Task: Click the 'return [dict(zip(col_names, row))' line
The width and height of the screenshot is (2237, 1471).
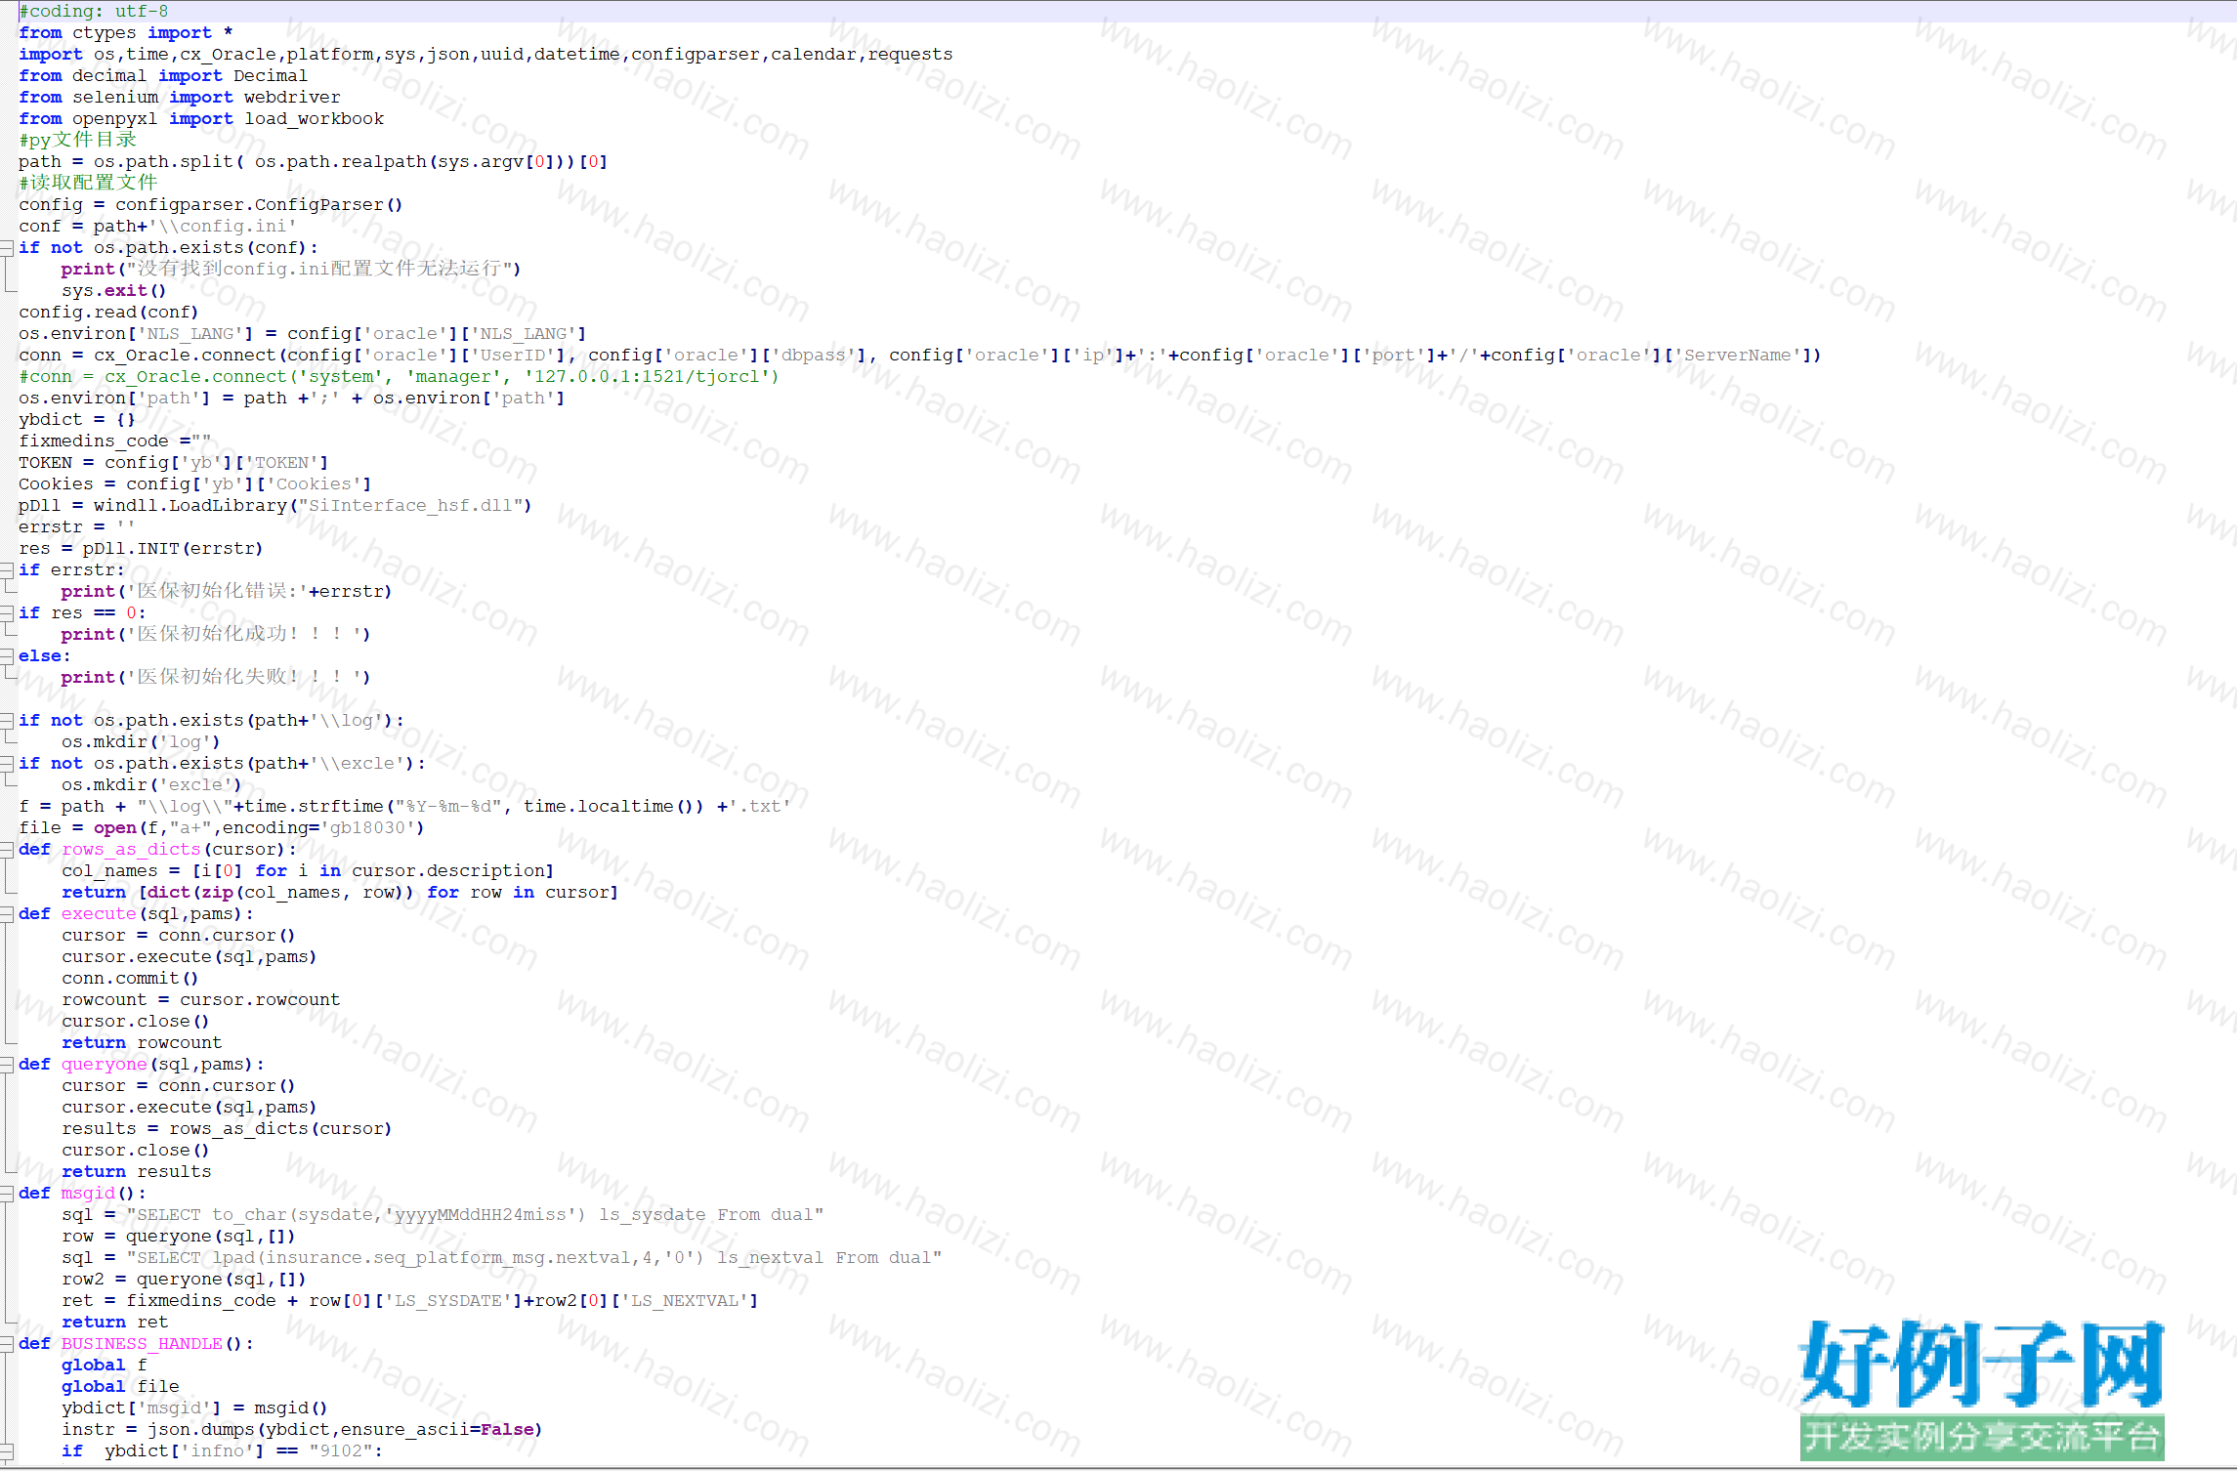Action: [x=340, y=893]
